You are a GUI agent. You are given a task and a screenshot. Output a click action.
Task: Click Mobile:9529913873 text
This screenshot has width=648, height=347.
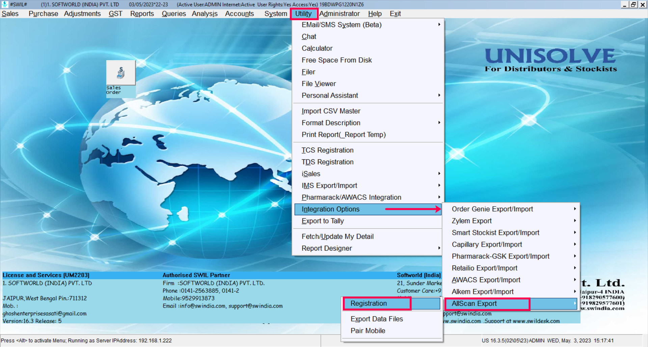188,298
